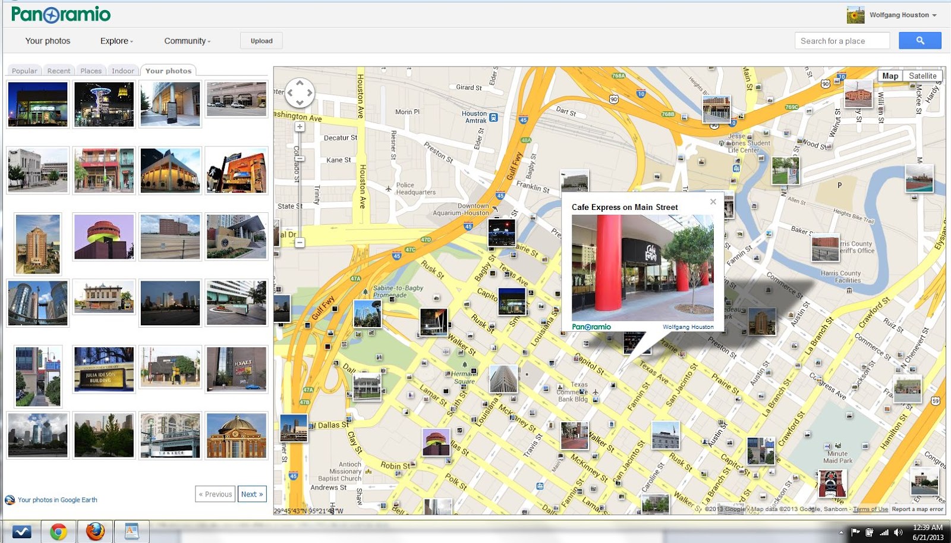Open the domed brick building thumbnail in the photo grid

click(237, 435)
